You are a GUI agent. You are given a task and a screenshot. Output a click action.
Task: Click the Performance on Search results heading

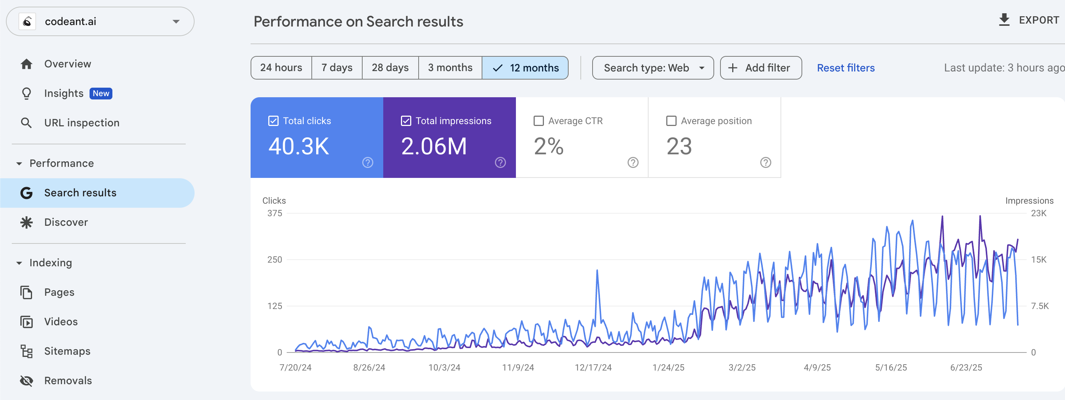coord(358,21)
